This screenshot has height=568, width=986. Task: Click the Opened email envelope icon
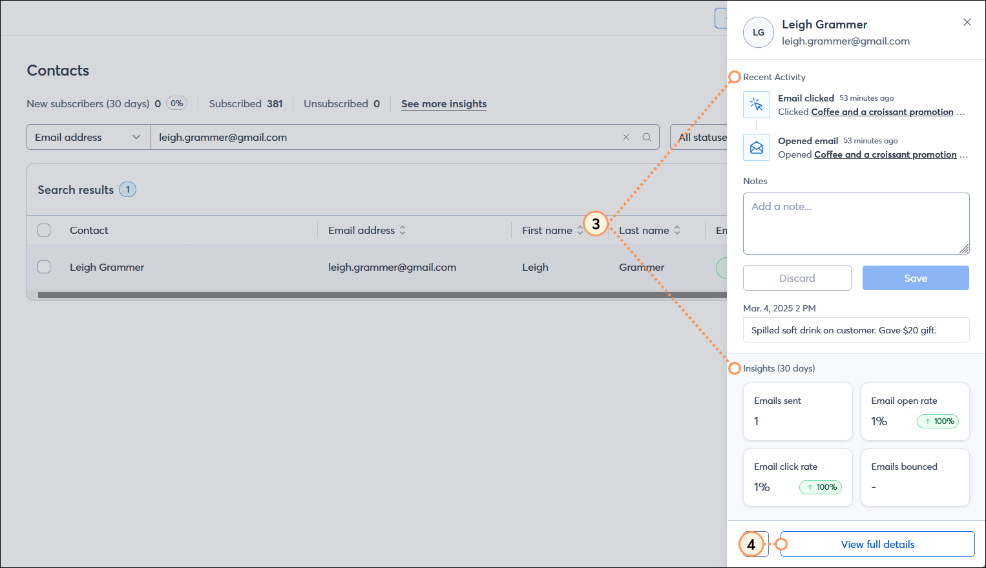(756, 147)
